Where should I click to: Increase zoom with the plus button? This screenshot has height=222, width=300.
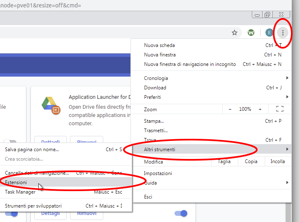(260, 109)
